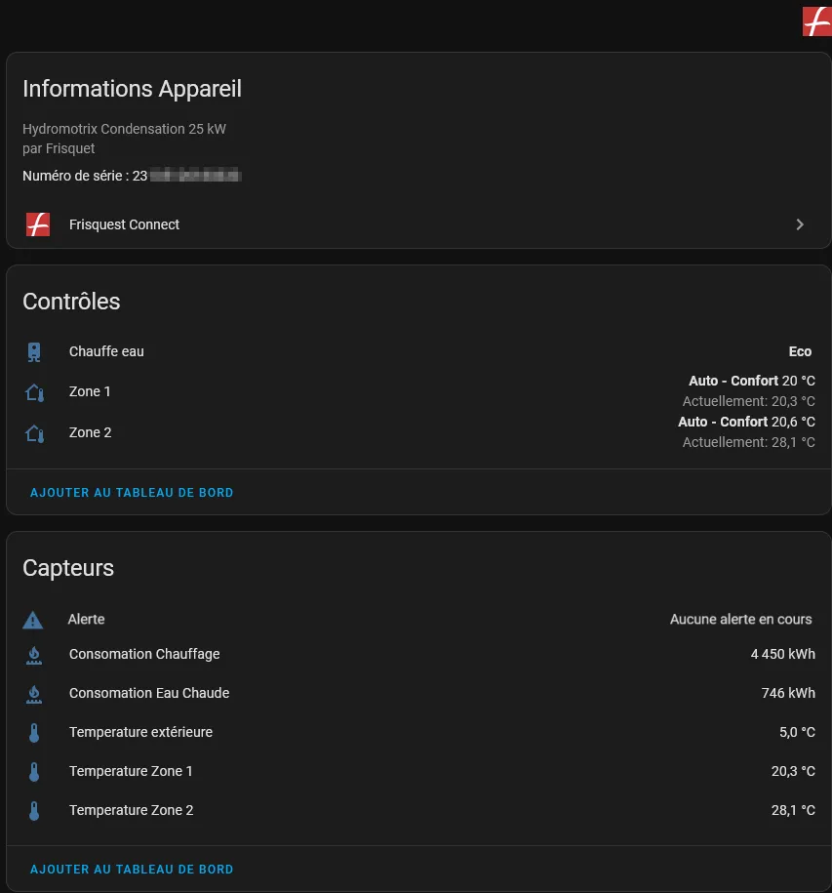Click the Temperature Zone 2 thermometer icon
This screenshot has width=832, height=893.
(x=34, y=810)
